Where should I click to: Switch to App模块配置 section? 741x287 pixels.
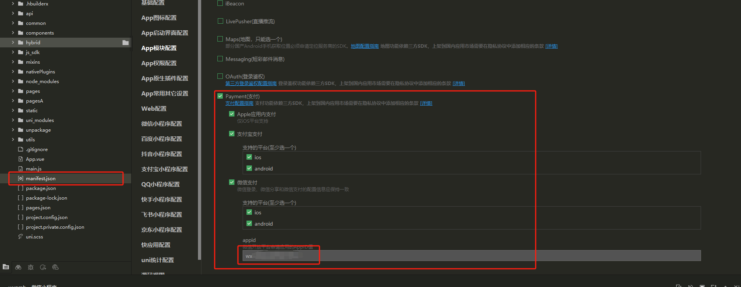coord(159,48)
